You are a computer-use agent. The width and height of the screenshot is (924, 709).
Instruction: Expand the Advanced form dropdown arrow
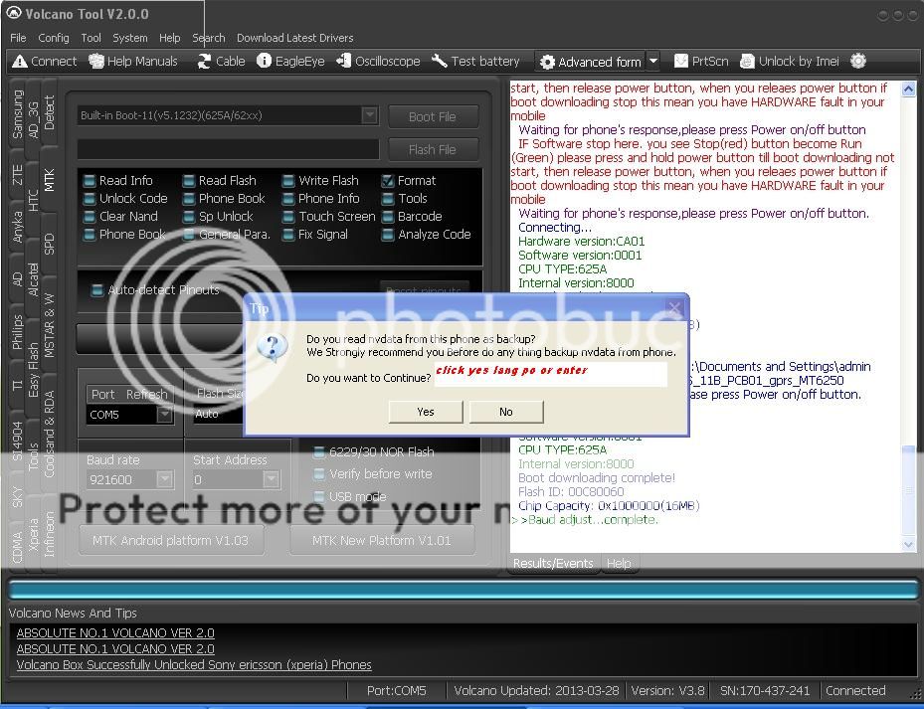pos(653,62)
